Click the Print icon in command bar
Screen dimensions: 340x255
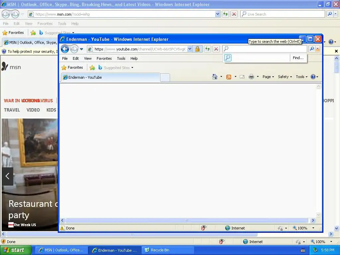click(251, 77)
